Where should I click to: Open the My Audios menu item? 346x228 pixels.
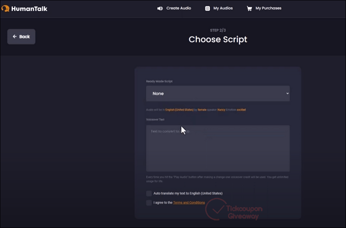[219, 8]
